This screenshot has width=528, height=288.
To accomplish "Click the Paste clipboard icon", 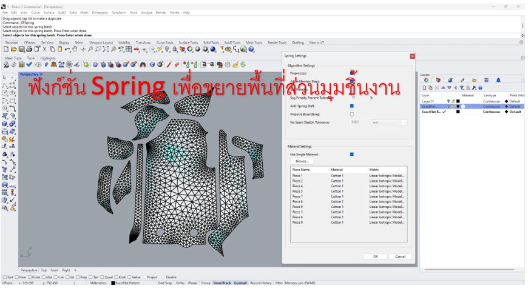I will click(59, 50).
